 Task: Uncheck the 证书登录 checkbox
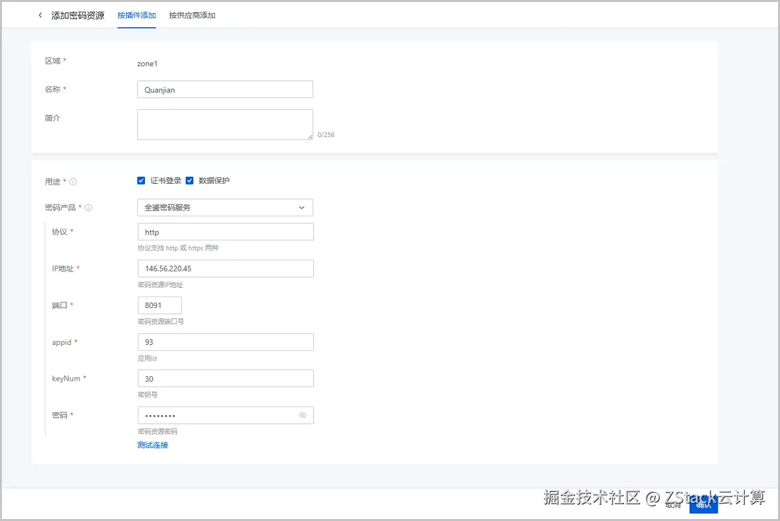[141, 180]
